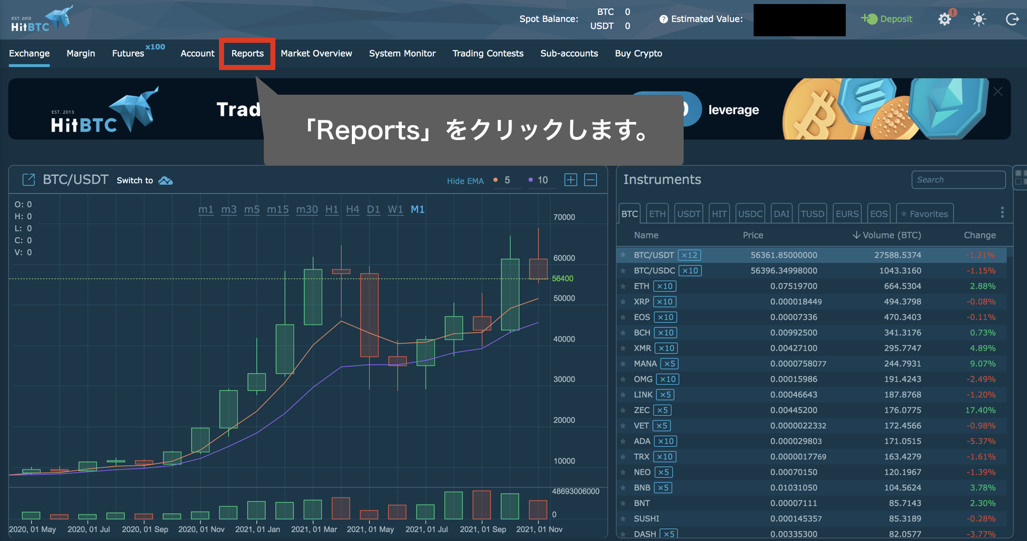Zoom out chart with minus icon
This screenshot has width=1027, height=541.
pyautogui.click(x=591, y=180)
